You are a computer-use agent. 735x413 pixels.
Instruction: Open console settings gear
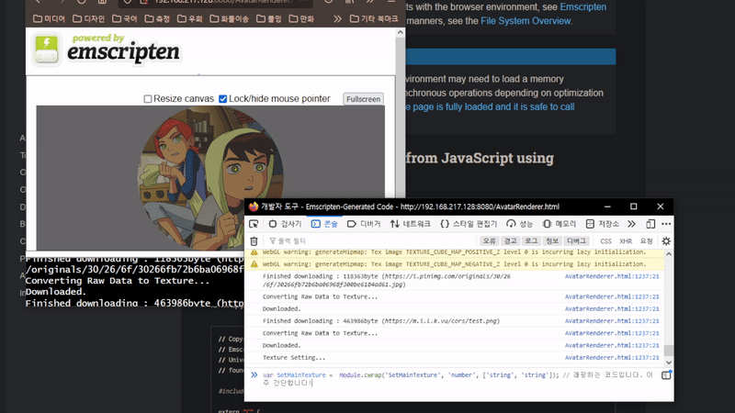666,240
